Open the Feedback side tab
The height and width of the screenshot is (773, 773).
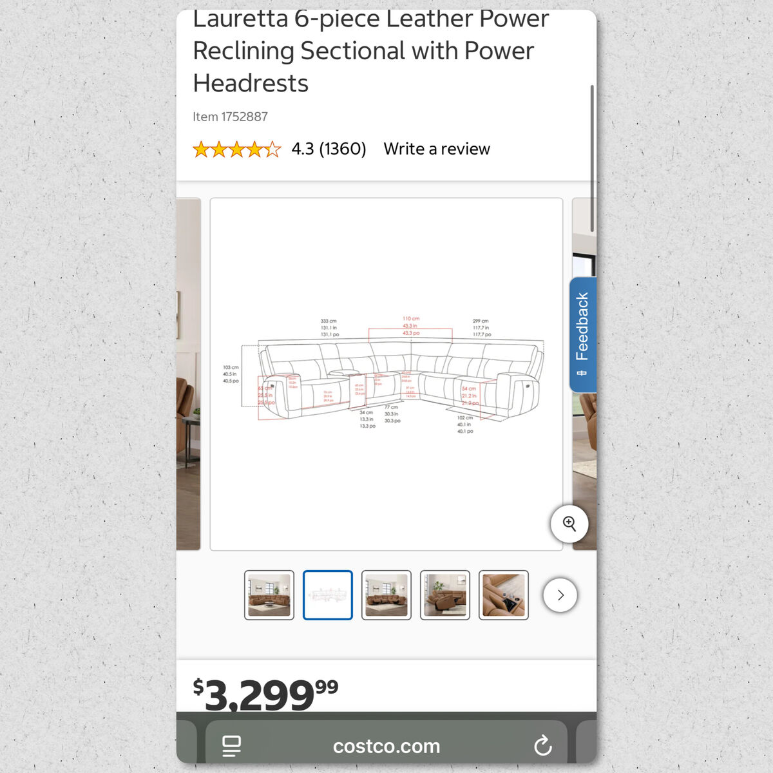[583, 334]
